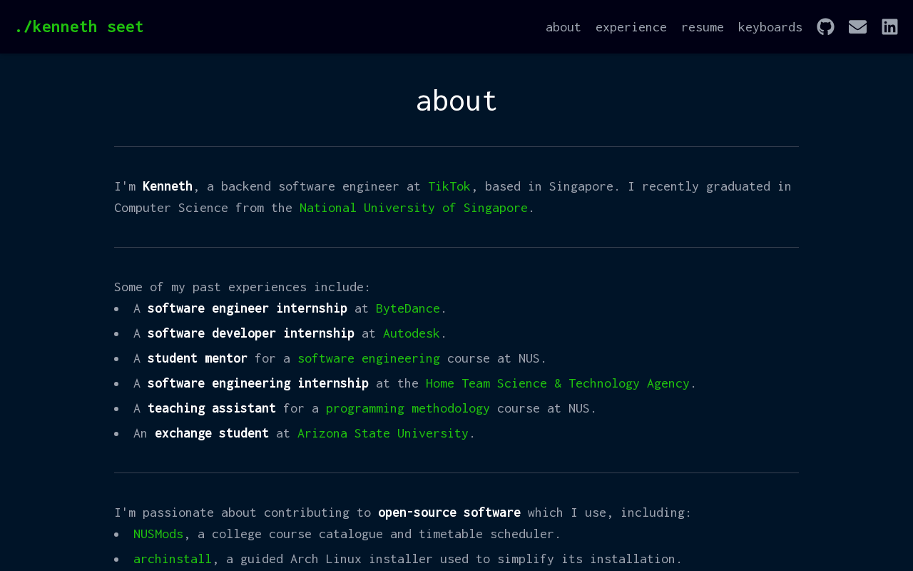The height and width of the screenshot is (571, 913).
Task: Follow the TikTok link
Action: (449, 186)
